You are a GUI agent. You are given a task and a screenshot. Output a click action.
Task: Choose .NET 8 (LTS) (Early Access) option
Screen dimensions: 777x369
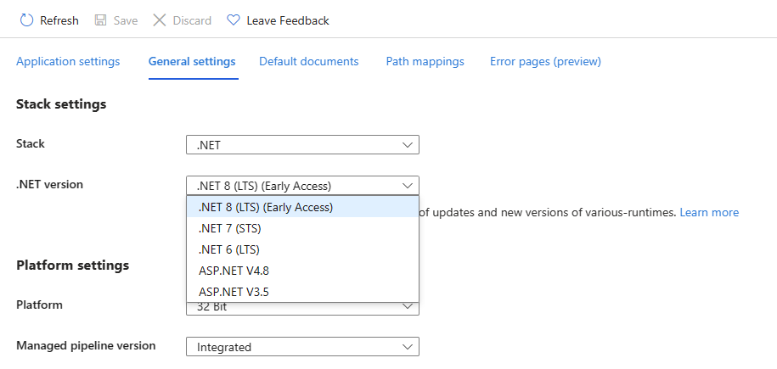[x=303, y=207]
